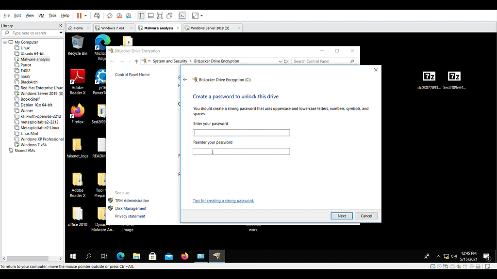Revert the virtual machine to its snapshot
Image resolution: width=497 pixels, height=279 pixels.
coord(119,15)
